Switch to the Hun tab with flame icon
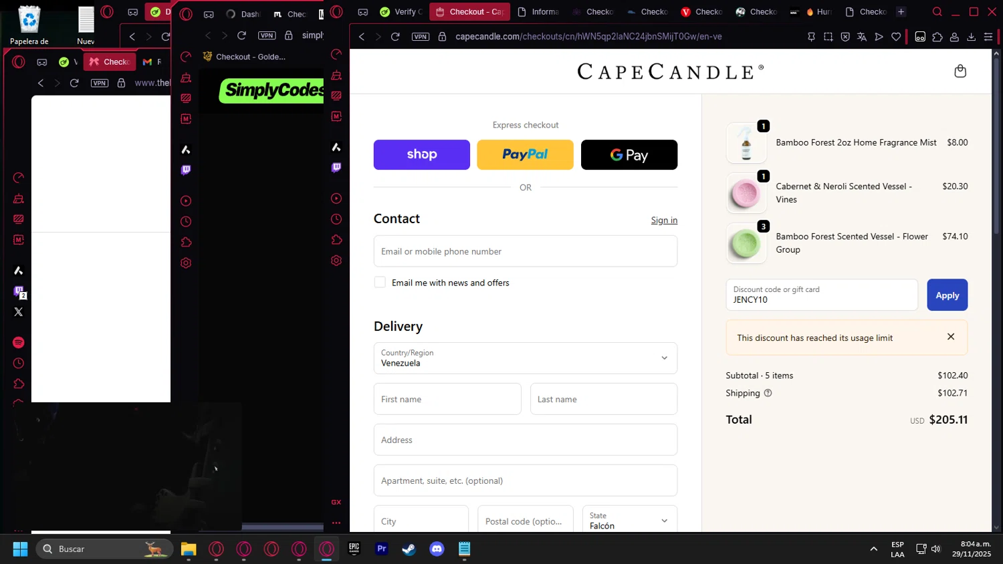This screenshot has width=1003, height=564. [818, 12]
